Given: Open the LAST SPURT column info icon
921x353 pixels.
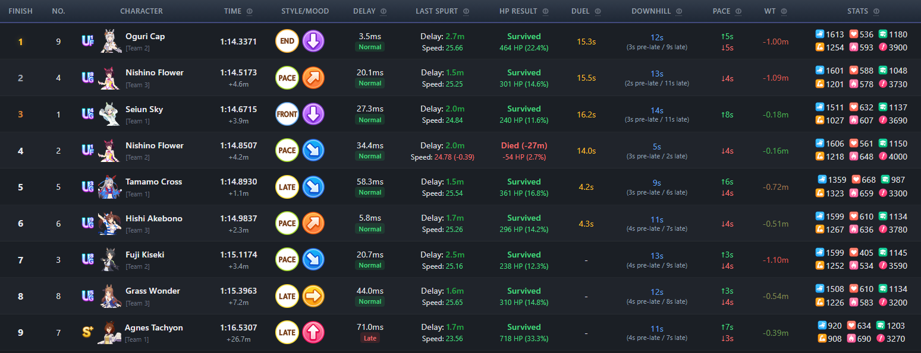Looking at the screenshot, I should [x=466, y=11].
